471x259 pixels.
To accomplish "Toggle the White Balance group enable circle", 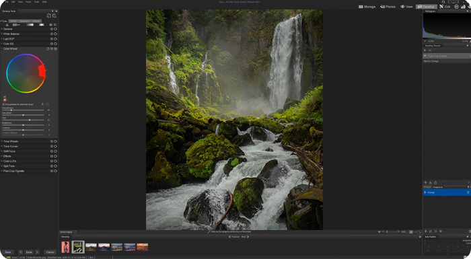I will click(56, 34).
